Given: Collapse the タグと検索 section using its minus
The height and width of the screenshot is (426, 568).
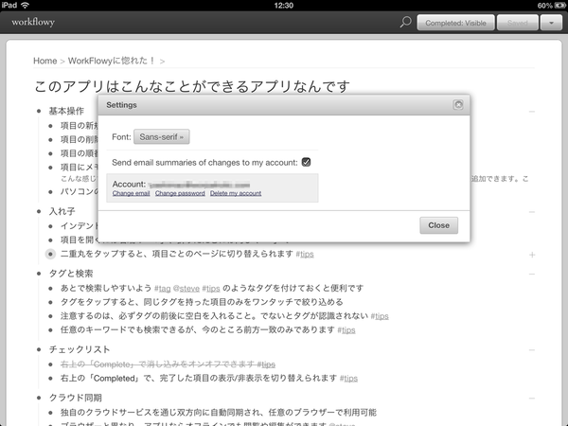Looking at the screenshot, I should coord(532,275).
